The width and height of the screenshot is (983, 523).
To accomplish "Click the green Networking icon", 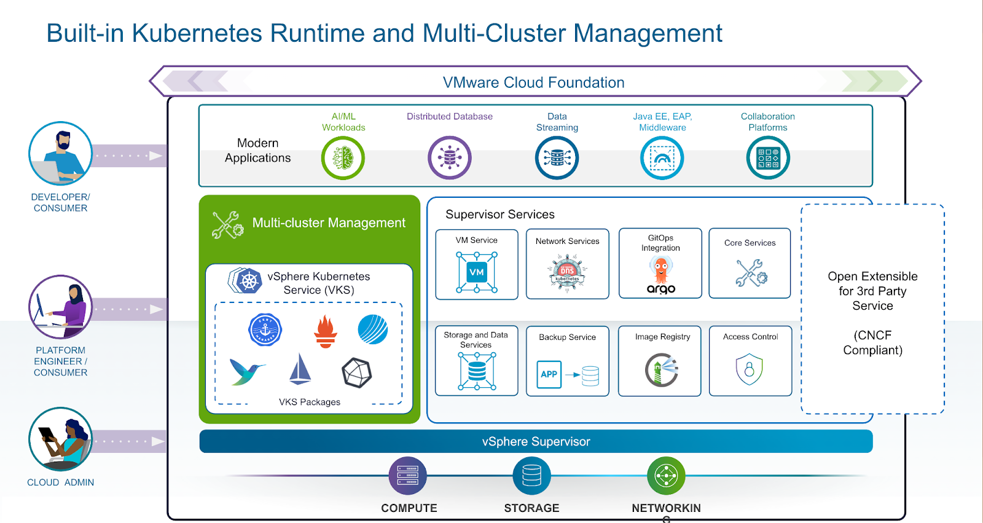I will pyautogui.click(x=666, y=476).
